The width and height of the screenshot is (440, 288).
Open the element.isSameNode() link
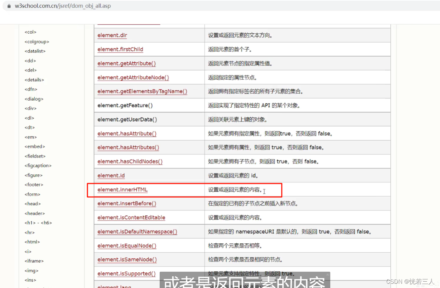(127, 260)
